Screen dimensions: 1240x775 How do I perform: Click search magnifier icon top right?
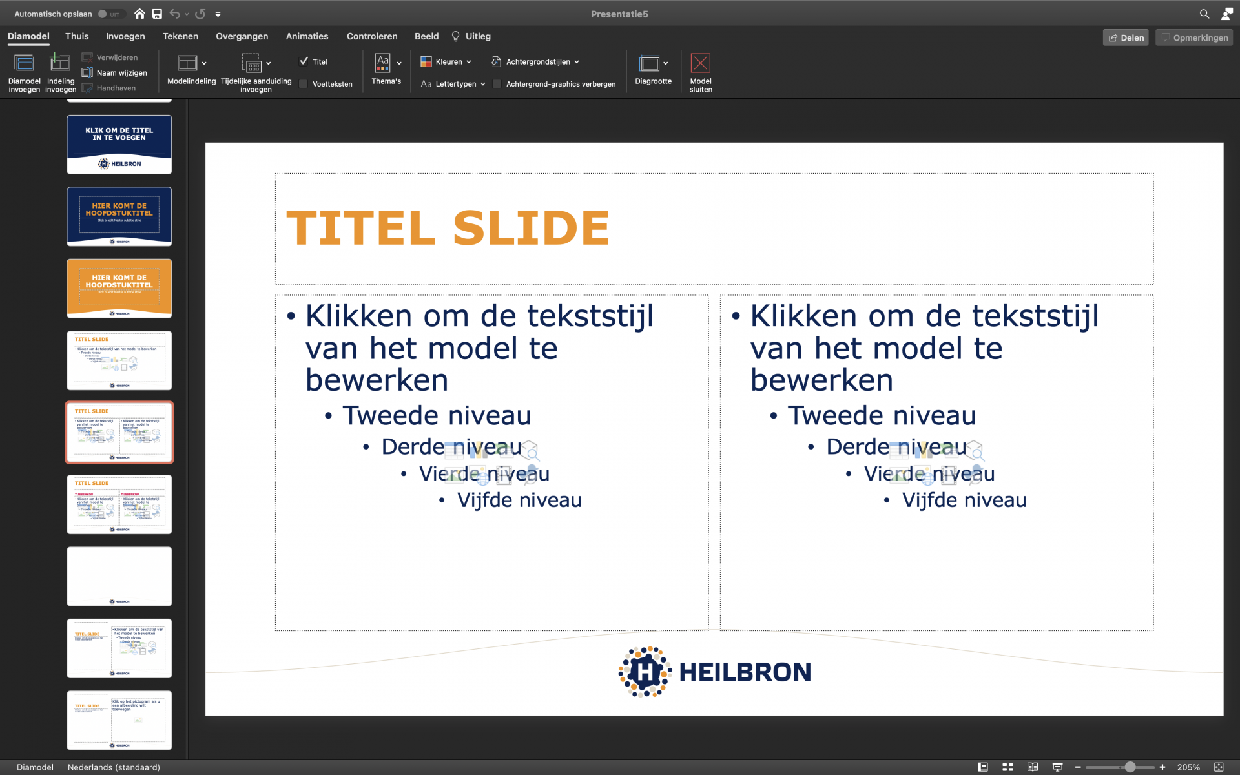(x=1204, y=14)
